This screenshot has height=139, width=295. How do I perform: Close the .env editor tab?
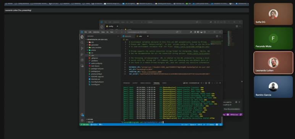pos(148,36)
